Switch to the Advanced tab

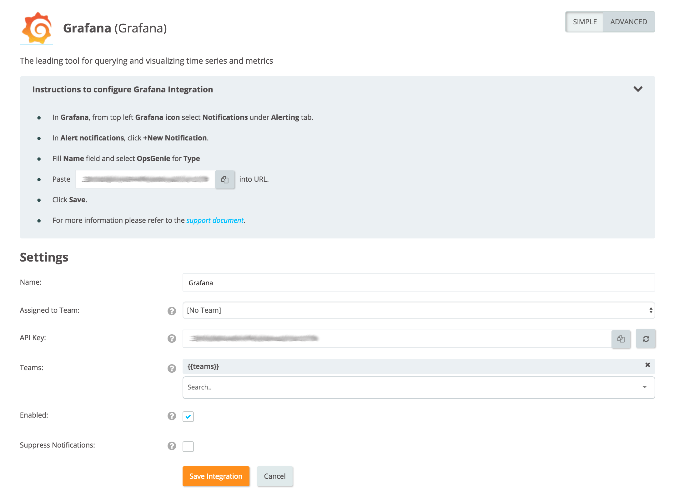click(x=628, y=21)
